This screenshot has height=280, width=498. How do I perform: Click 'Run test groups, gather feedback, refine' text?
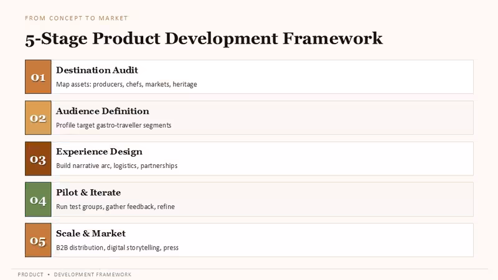pyautogui.click(x=115, y=207)
